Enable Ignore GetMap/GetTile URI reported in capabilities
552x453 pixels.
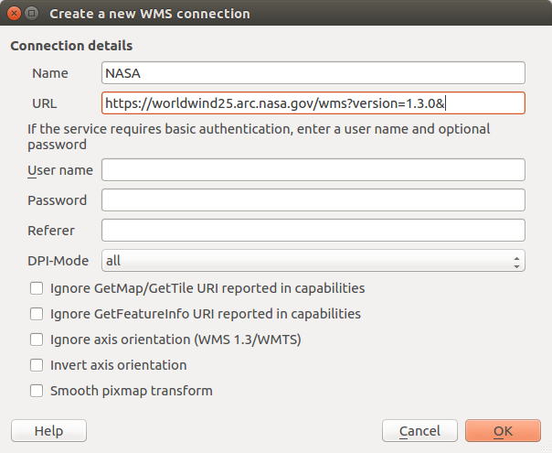37,288
